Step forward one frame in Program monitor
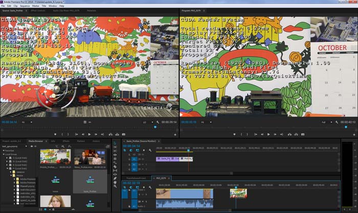 (x=275, y=134)
